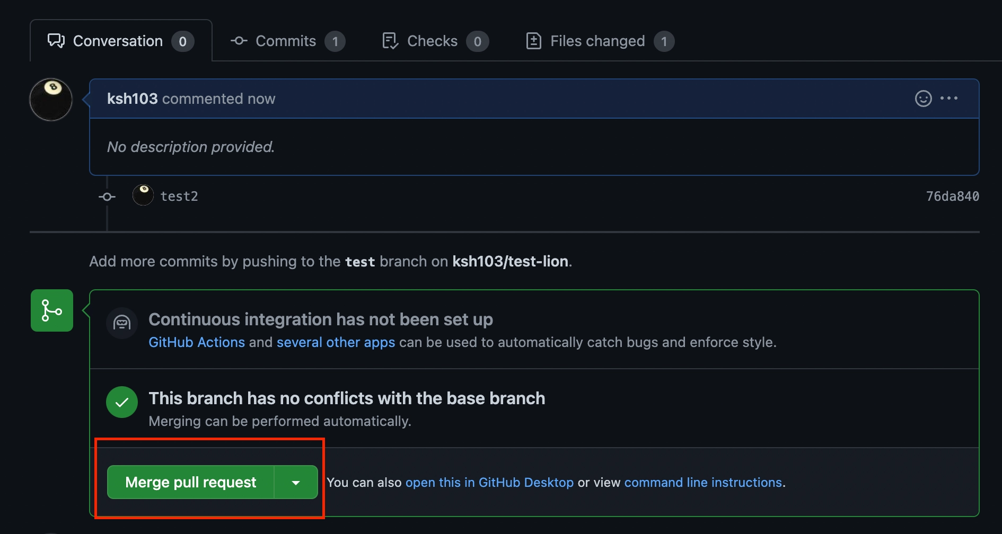Click the green merge branch icon

click(52, 310)
